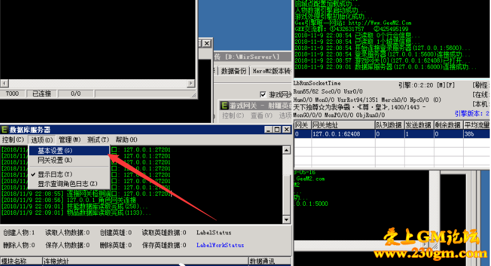Minimize the 数据库服务器 window
491x266 pixels.
[x=268, y=129]
